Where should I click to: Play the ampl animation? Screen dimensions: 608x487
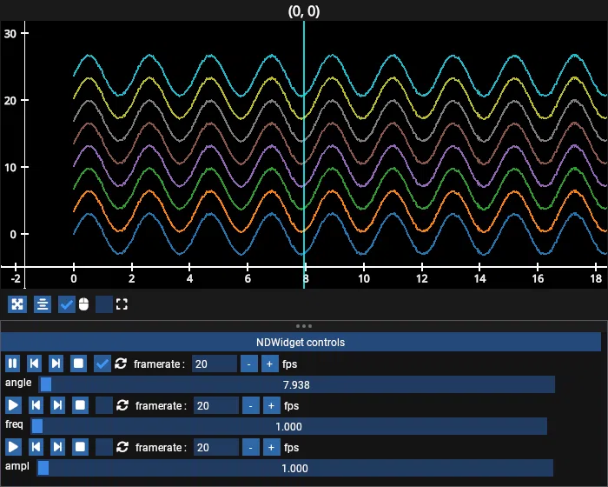(x=13, y=447)
